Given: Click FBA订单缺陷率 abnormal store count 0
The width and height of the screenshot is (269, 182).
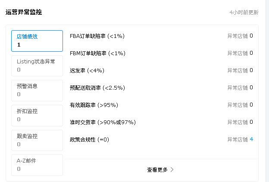Looking at the screenshot, I should pos(251,36).
